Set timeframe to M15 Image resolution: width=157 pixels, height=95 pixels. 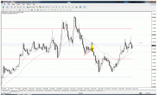(52, 10)
